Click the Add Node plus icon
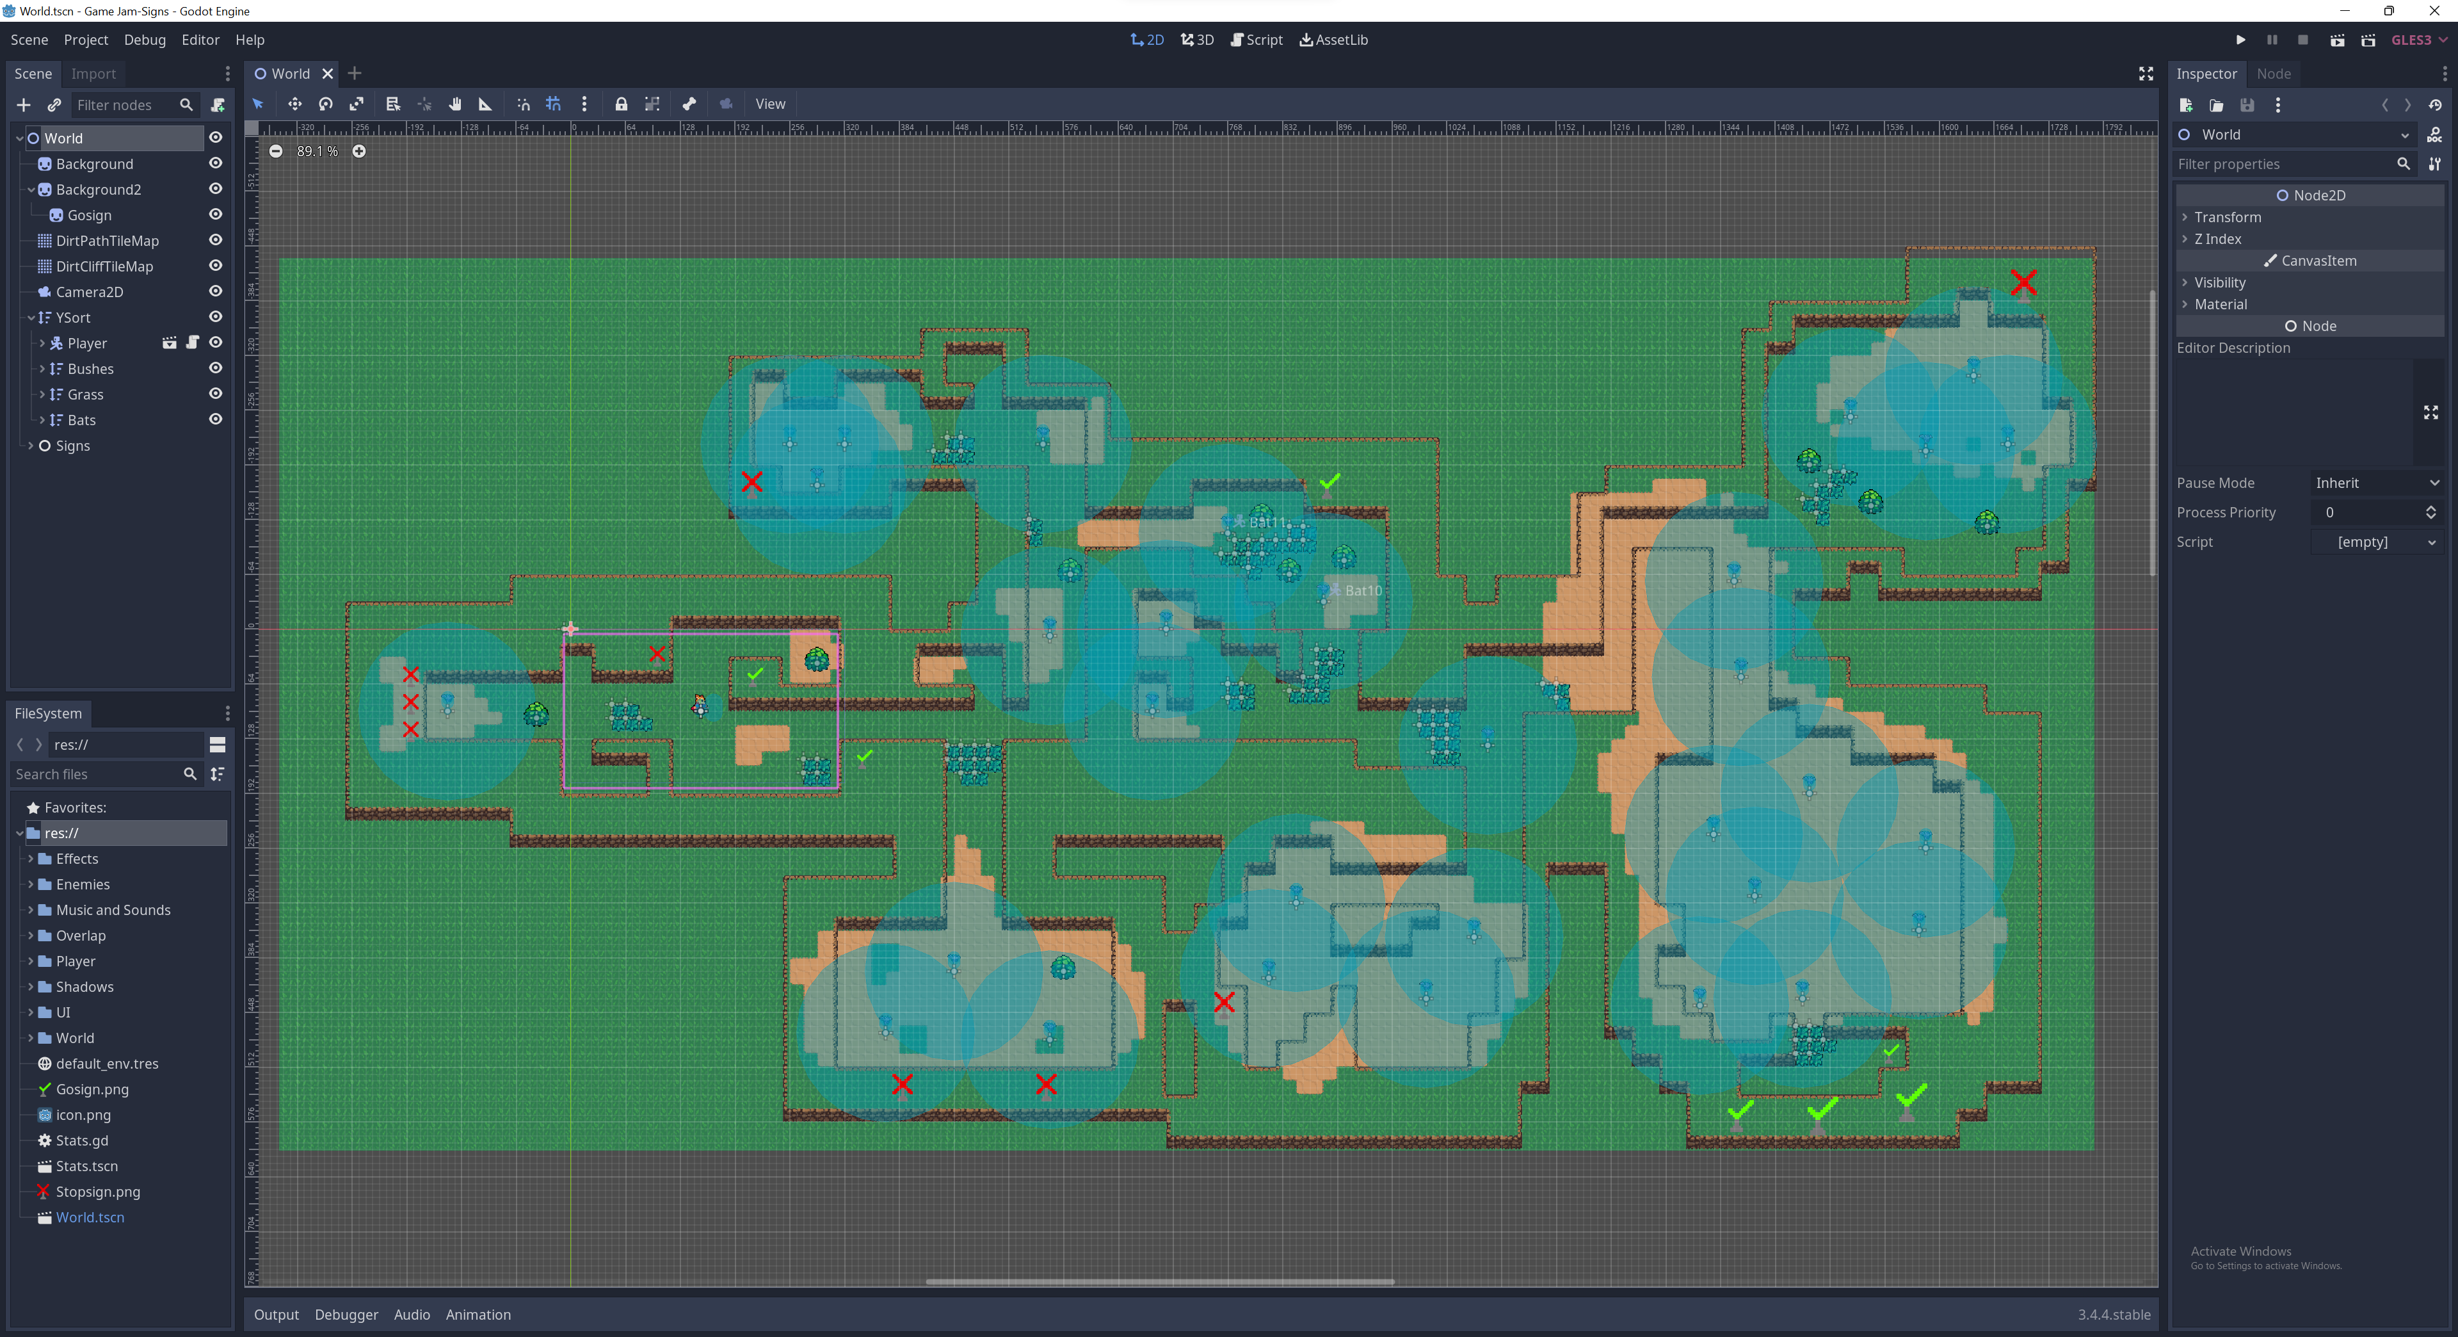This screenshot has height=1337, width=2458. click(x=24, y=105)
